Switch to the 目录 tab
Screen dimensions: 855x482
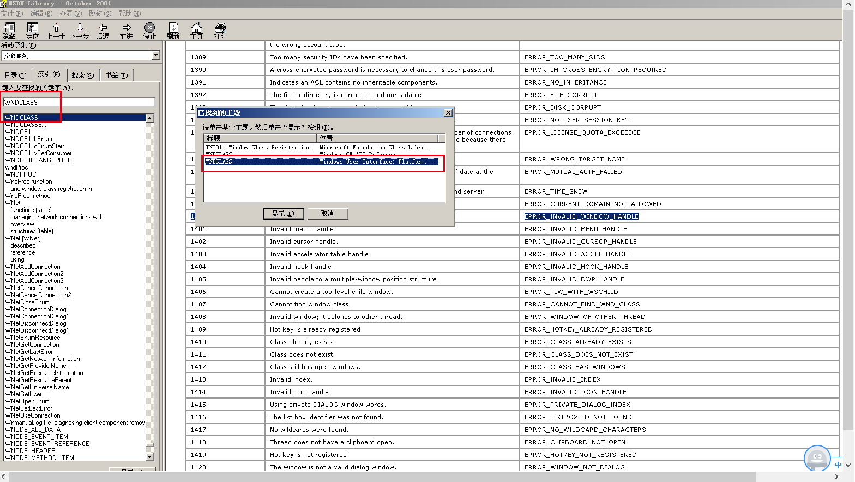(x=15, y=75)
